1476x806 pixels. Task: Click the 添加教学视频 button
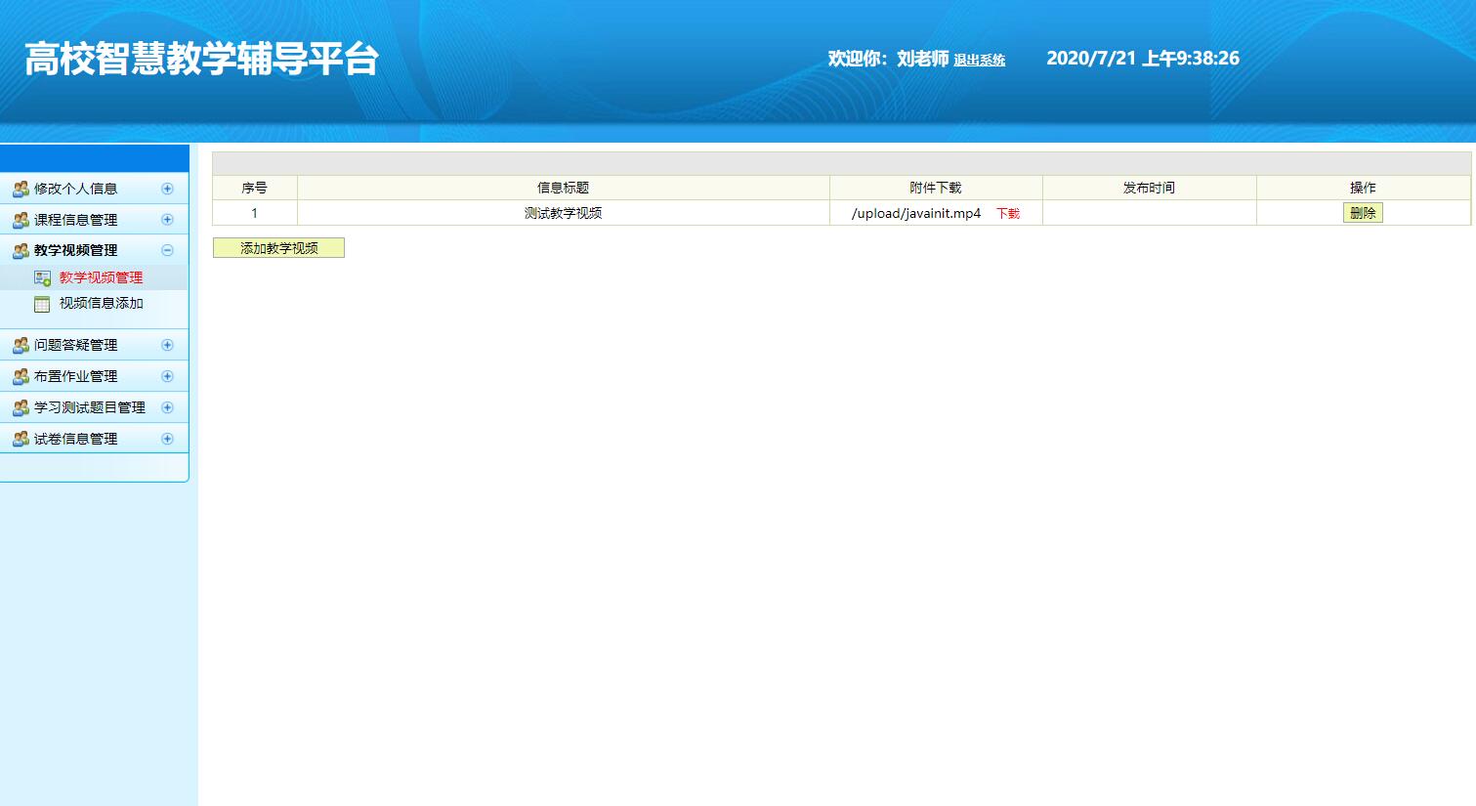tap(278, 247)
